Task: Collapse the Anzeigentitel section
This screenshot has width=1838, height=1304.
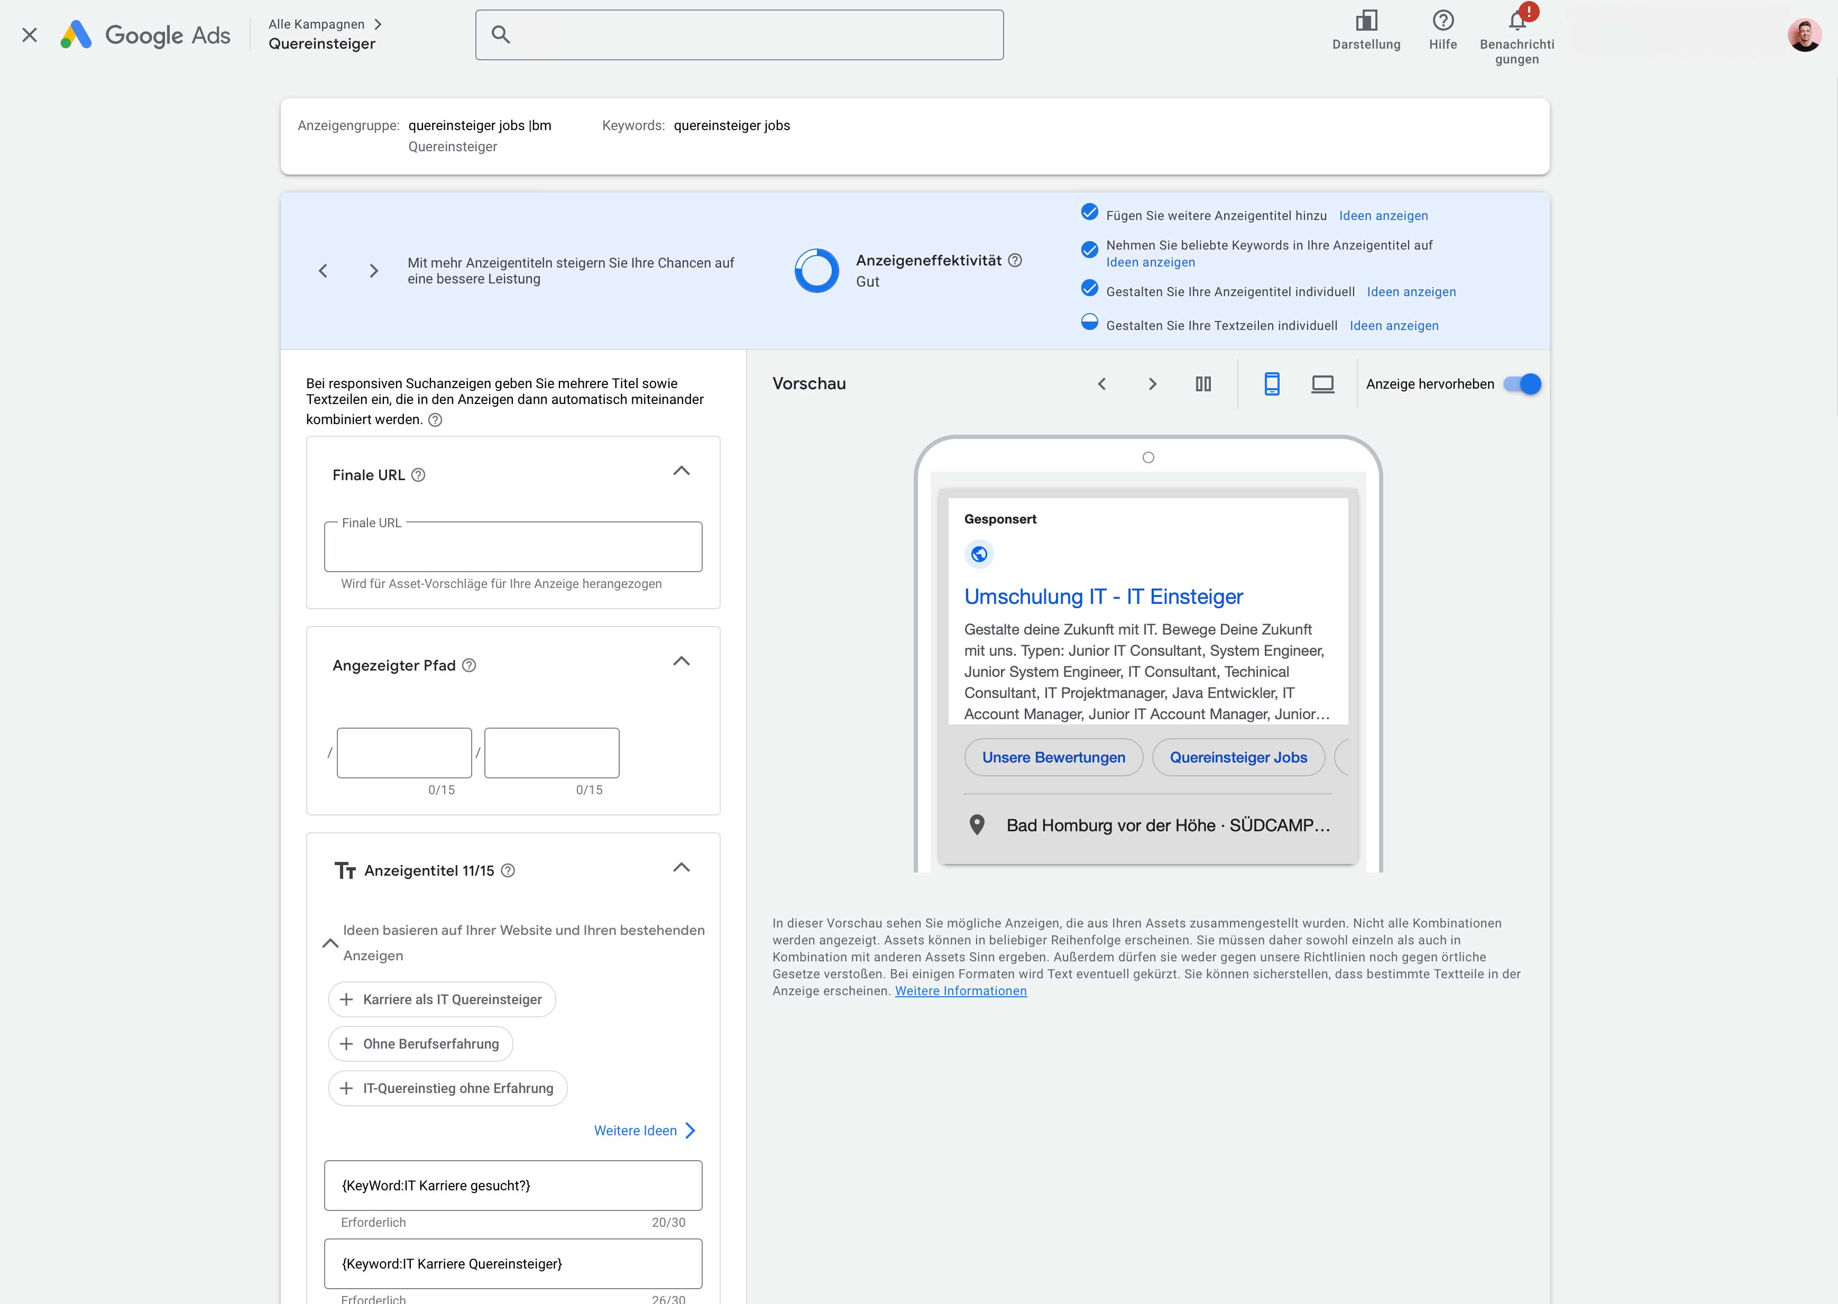Action: [681, 868]
